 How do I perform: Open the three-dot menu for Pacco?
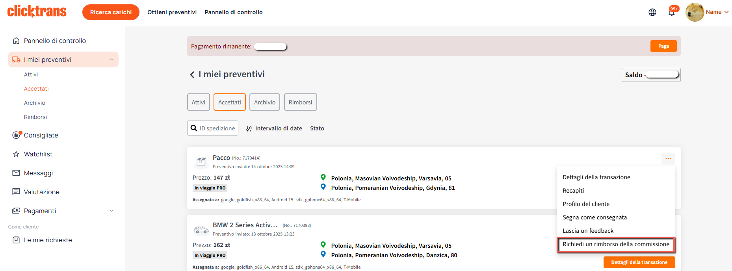point(668,158)
